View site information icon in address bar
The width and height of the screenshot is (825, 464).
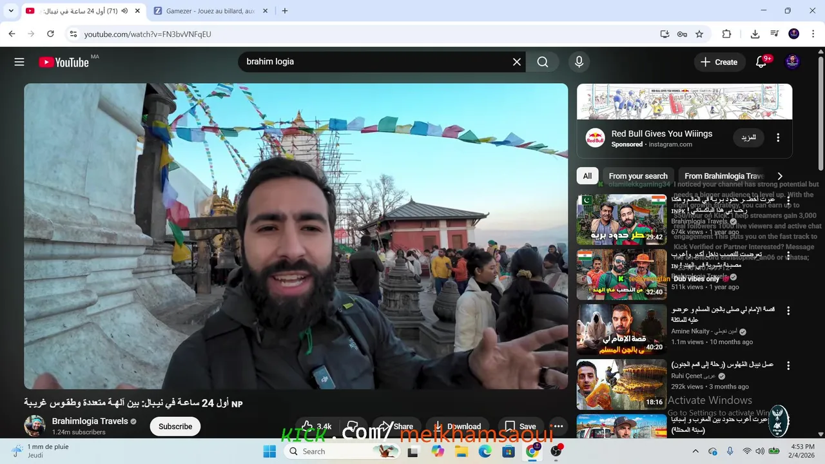pos(73,34)
